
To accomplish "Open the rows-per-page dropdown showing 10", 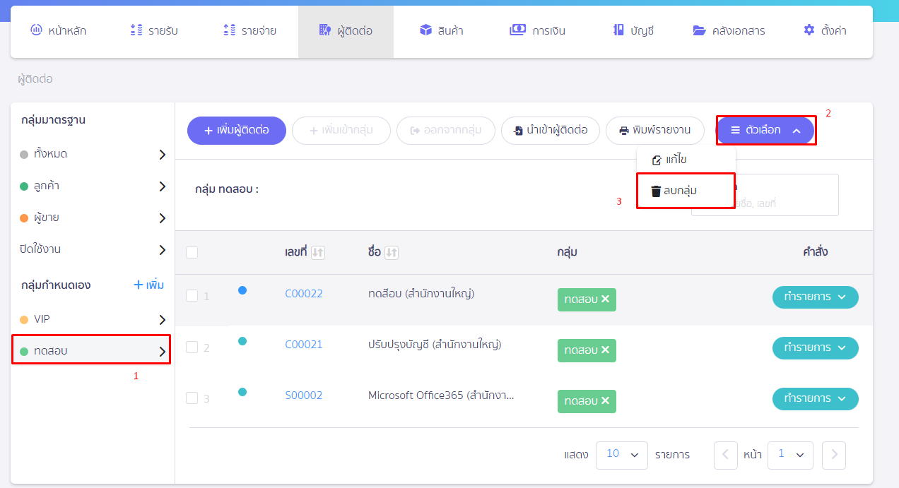I will tap(621, 455).
